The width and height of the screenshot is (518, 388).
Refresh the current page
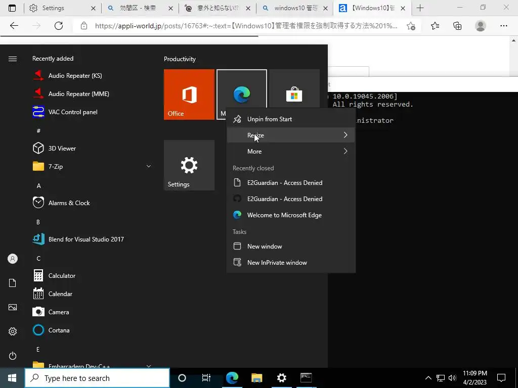pyautogui.click(x=59, y=26)
